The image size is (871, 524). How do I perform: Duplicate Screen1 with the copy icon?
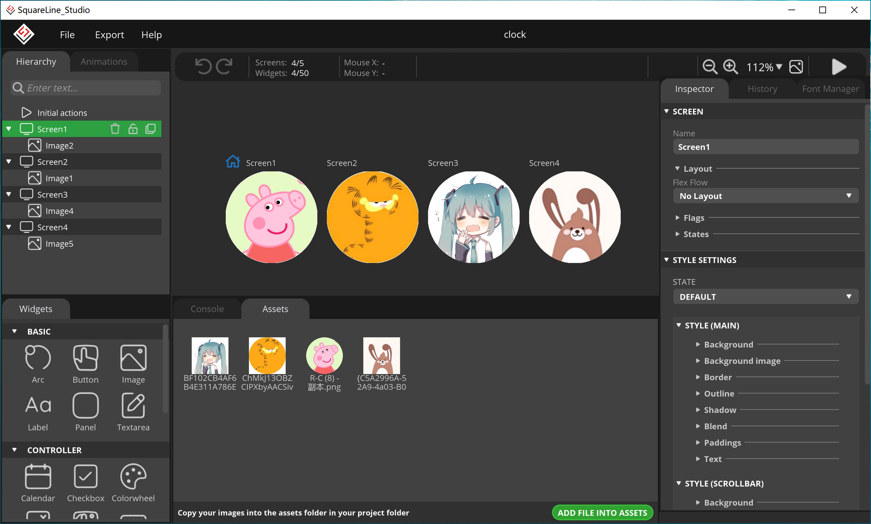point(151,129)
